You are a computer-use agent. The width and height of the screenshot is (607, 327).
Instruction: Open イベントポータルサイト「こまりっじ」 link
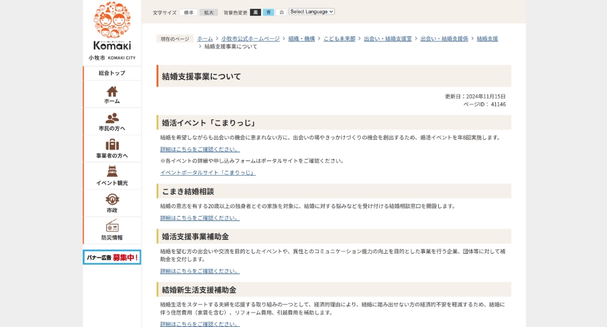pos(208,173)
